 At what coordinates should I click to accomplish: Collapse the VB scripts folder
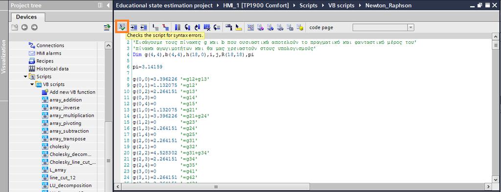32,84
